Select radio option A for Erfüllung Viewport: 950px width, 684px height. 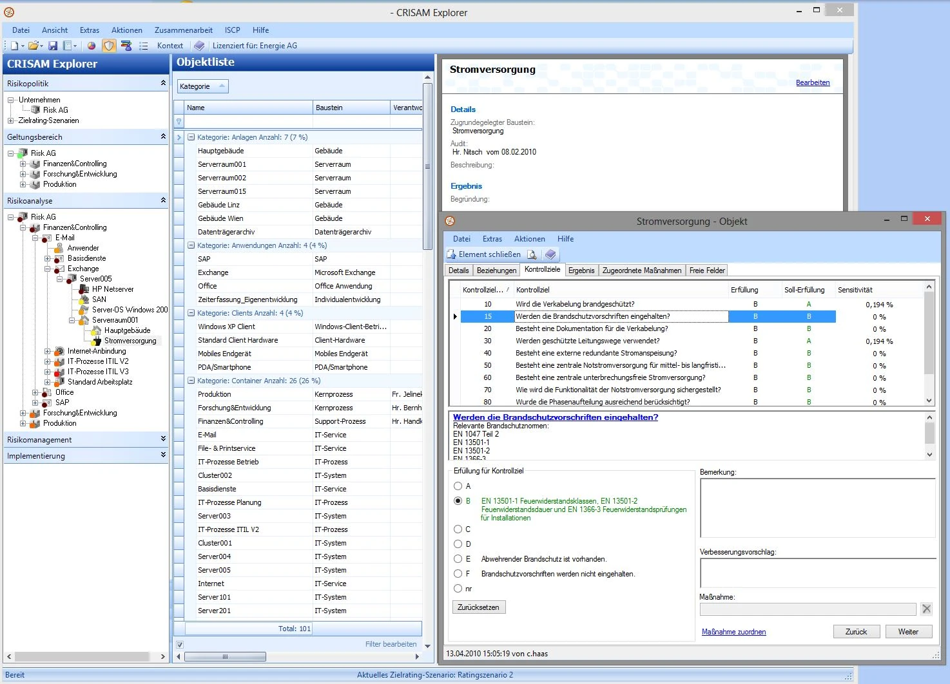[458, 486]
